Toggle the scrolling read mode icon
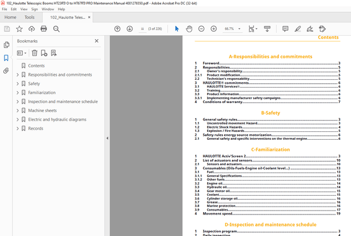The height and width of the screenshot is (236, 351). pos(267,29)
